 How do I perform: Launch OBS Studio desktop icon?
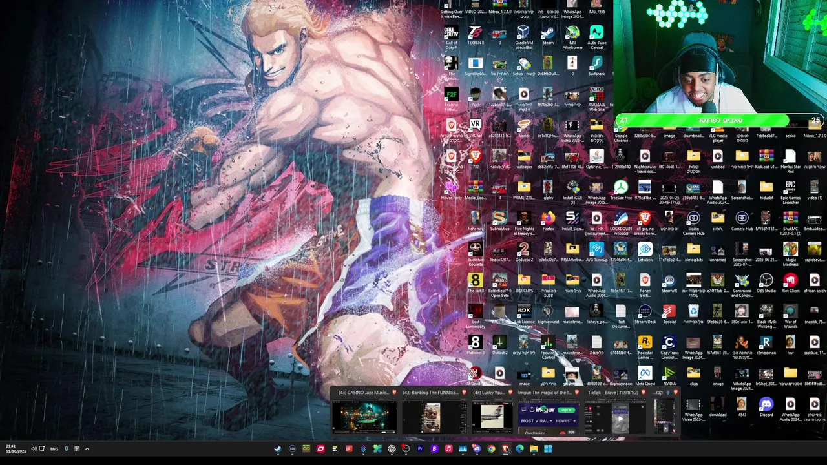pos(766,284)
